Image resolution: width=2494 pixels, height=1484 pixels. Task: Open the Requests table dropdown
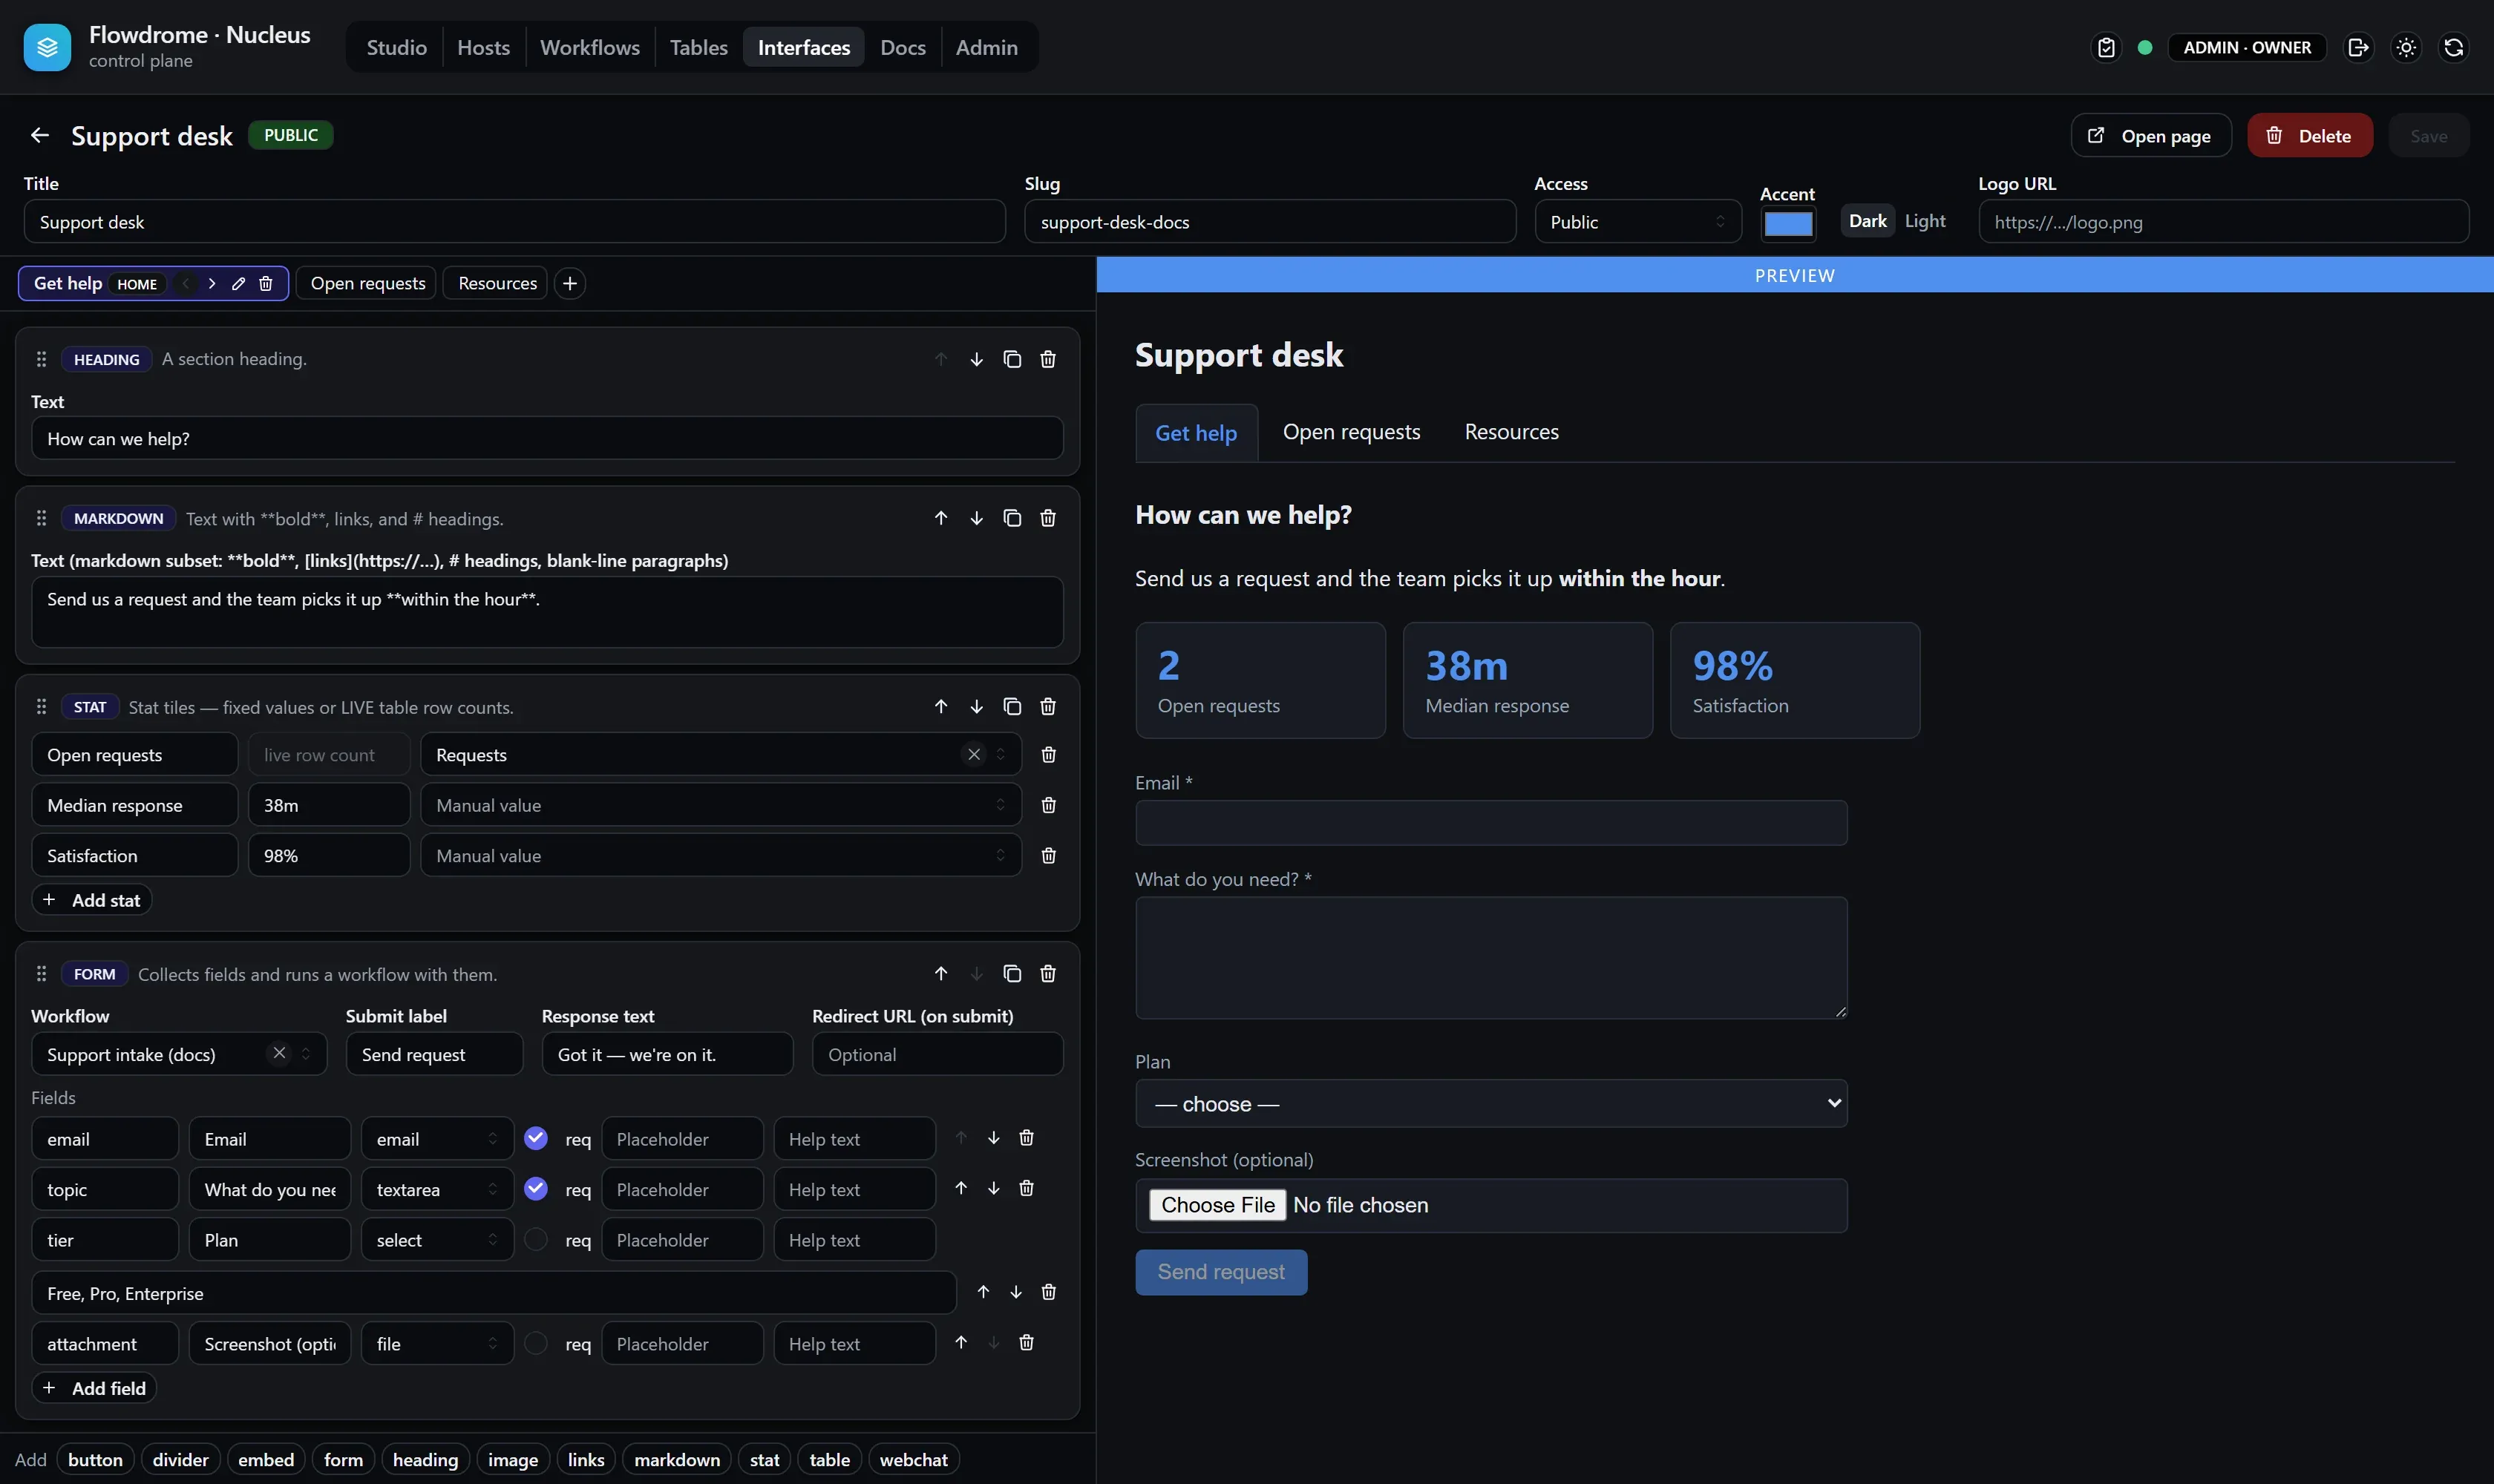720,754
